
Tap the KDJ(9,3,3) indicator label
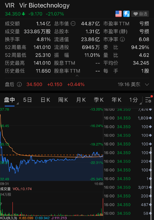pos(9,218)
